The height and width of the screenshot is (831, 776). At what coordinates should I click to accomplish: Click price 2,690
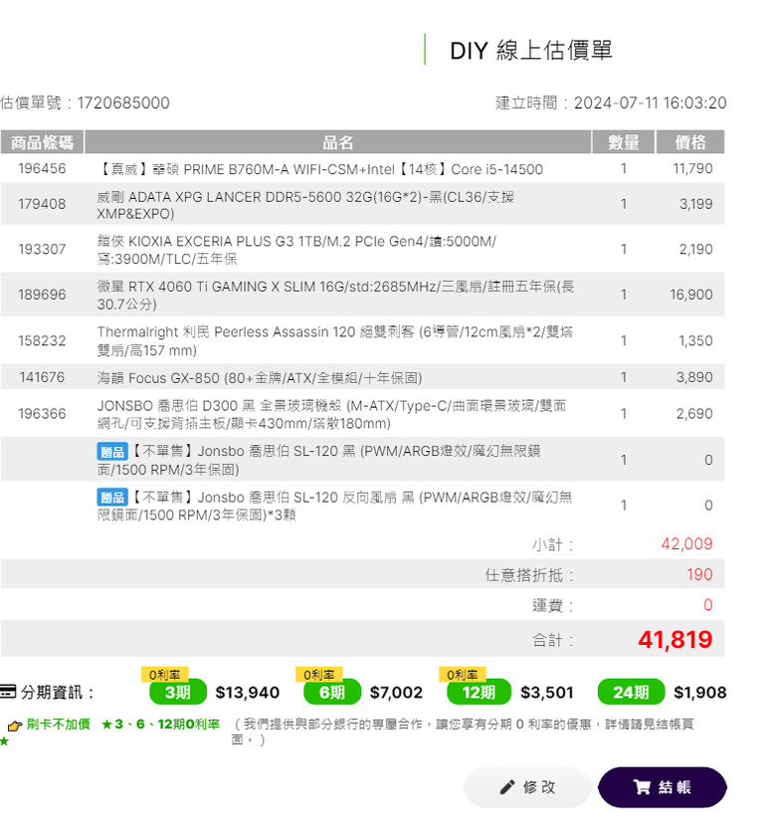[x=694, y=413]
